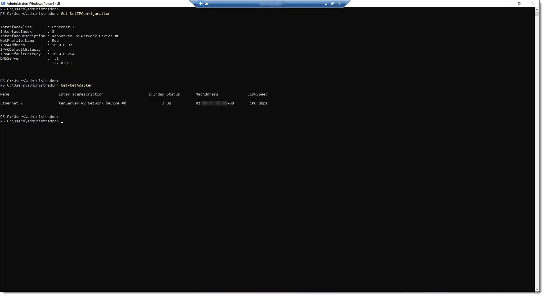The image size is (544, 296).
Task: Close the remote desktop connection bar
Action: coord(339,4)
